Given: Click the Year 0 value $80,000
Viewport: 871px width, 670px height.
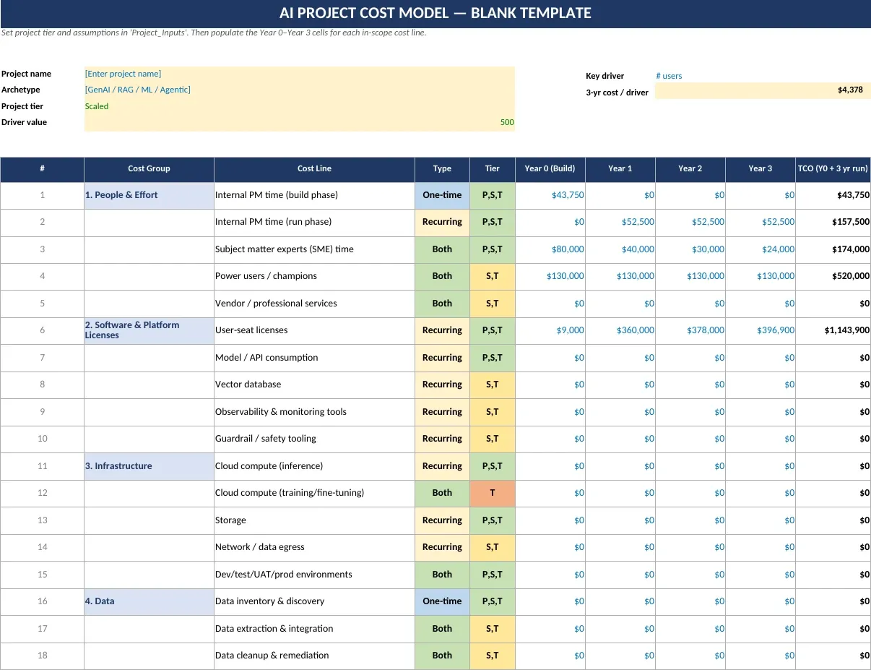Looking at the screenshot, I should click(x=550, y=249).
